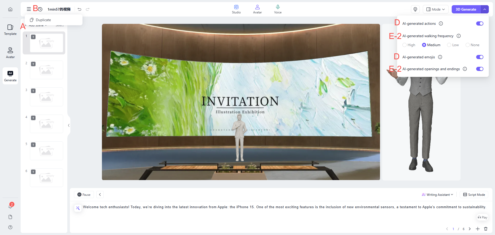Expand 3D Generate options arrow

click(x=485, y=9)
